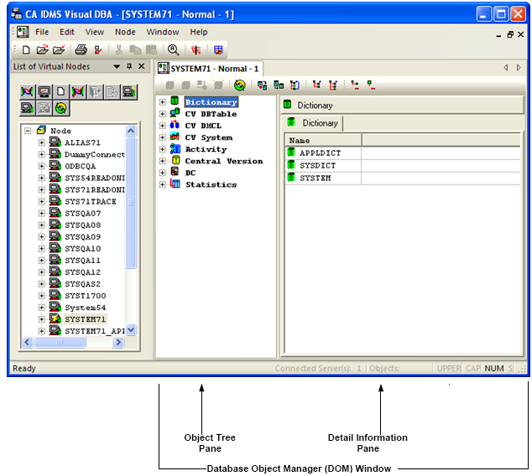Viewport: 532px width, 476px height.
Task: Close the List of Virtual Nodes panel
Action: tap(141, 67)
